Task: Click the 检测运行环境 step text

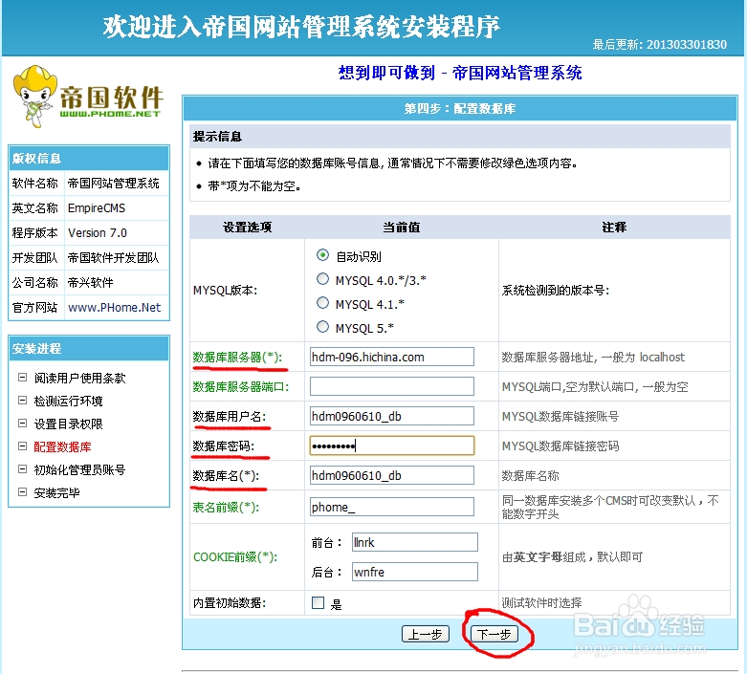Action: [x=68, y=402]
